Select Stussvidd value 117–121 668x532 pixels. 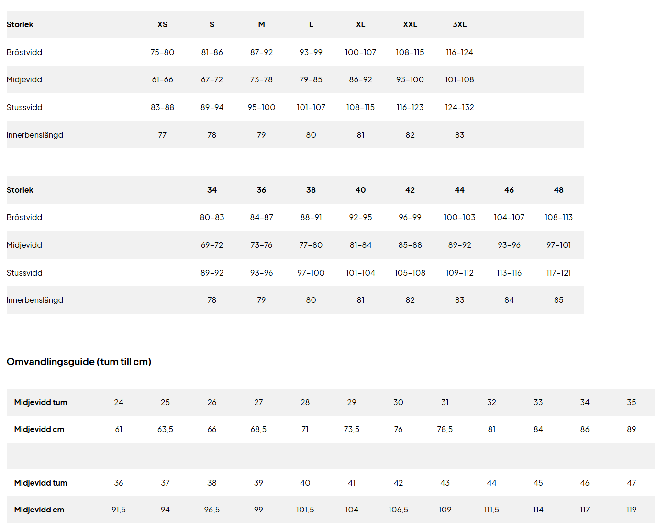pos(558,273)
